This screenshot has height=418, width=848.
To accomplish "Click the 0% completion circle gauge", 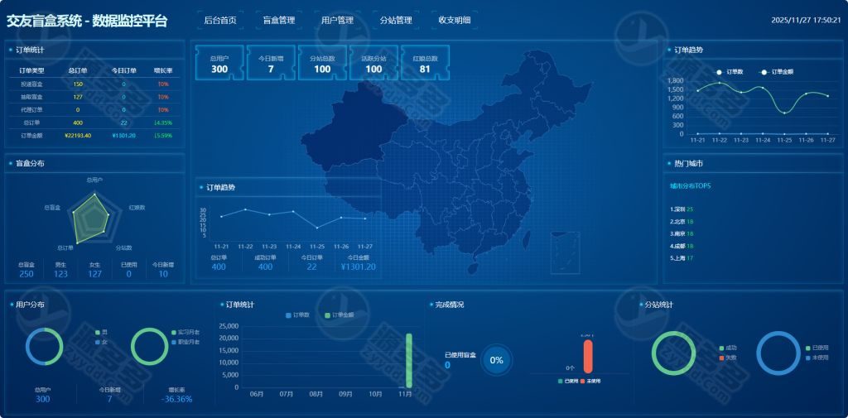I will click(x=496, y=360).
